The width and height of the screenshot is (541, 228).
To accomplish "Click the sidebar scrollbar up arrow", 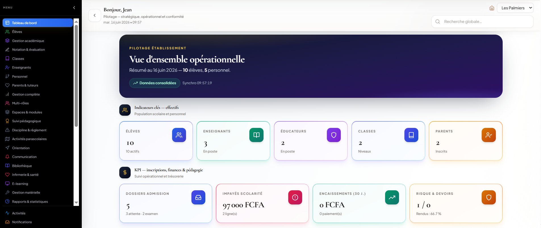I will coord(76,22).
